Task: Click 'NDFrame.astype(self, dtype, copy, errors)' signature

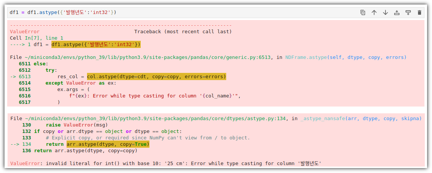Action: pos(346,57)
